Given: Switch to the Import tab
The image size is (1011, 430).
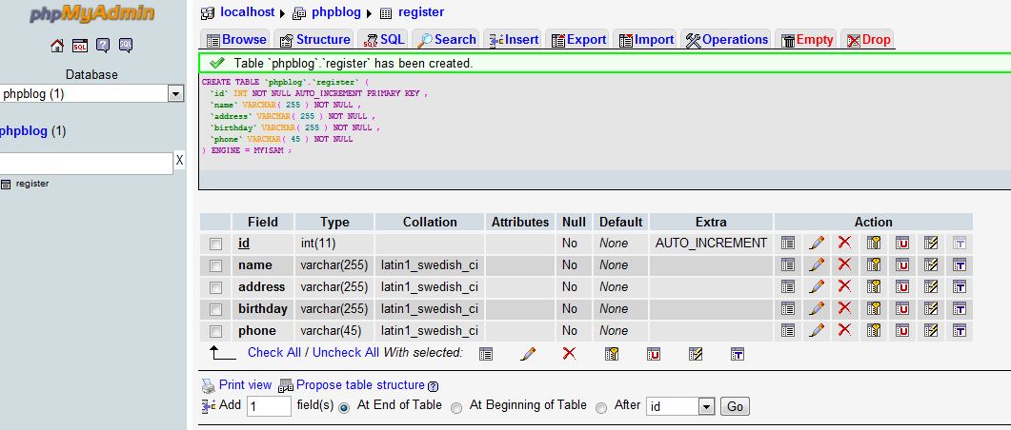Looking at the screenshot, I should click(646, 40).
